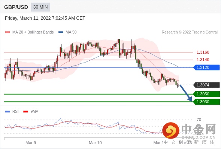This screenshot has width=221, height=149.
Task: Click the blue RSI legend swatch
Action: tap(7, 112)
